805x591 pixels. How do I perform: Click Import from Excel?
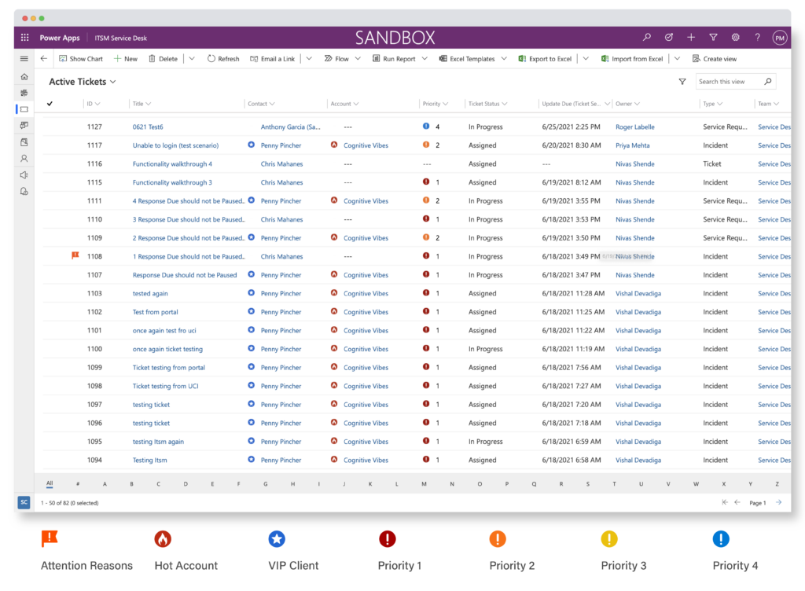pyautogui.click(x=632, y=58)
